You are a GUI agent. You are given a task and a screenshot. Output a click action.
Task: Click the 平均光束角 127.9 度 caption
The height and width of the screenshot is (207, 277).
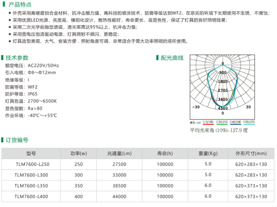click(219, 130)
